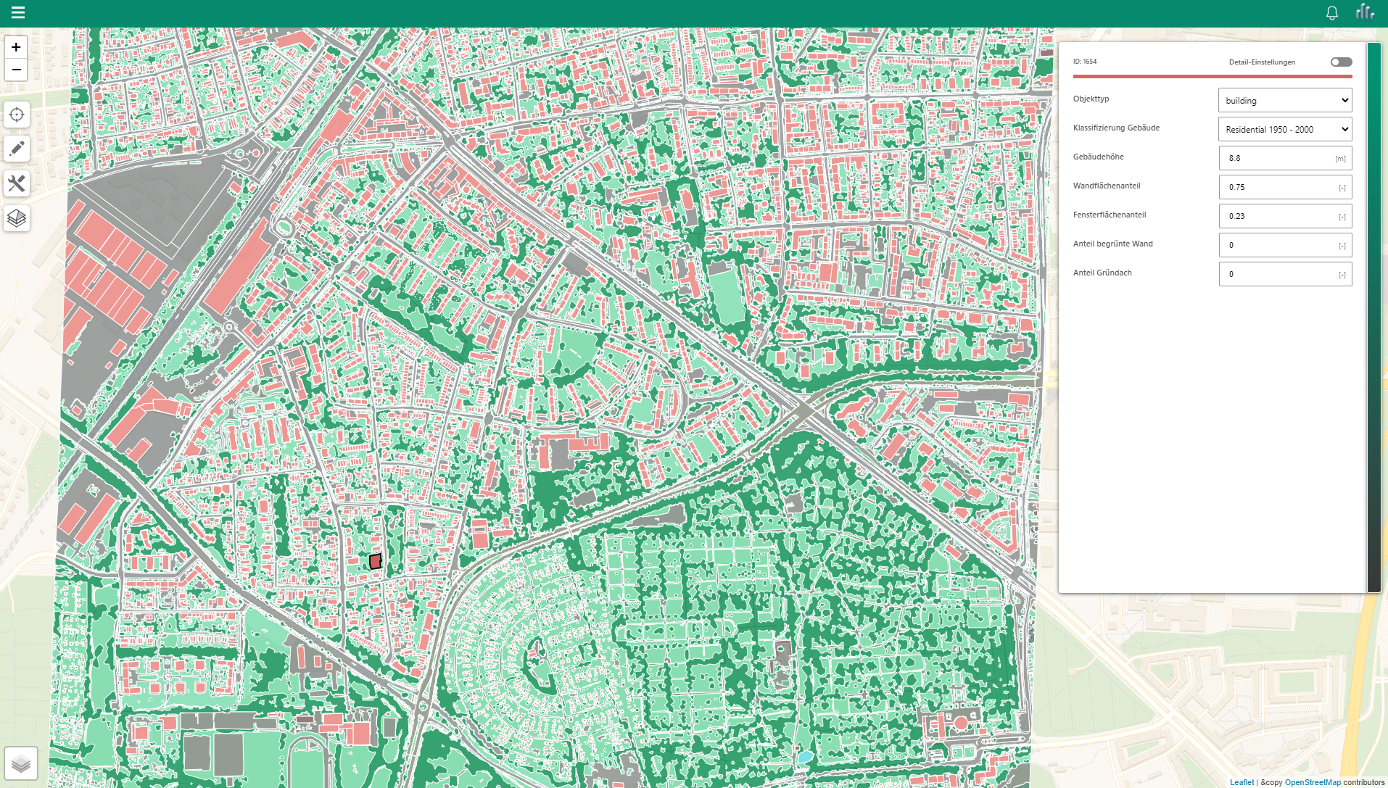Open notifications bell
The image size is (1388, 788).
(x=1331, y=13)
